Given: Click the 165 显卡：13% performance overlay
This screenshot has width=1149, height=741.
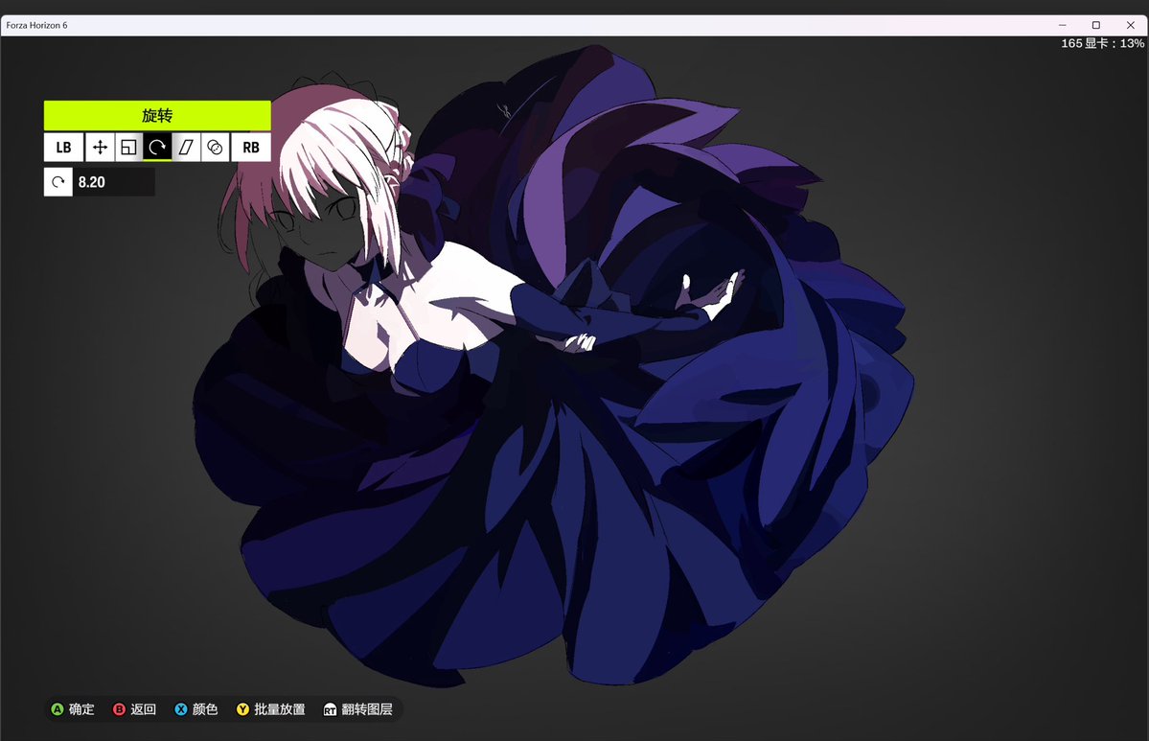Looking at the screenshot, I should pos(1102,43).
